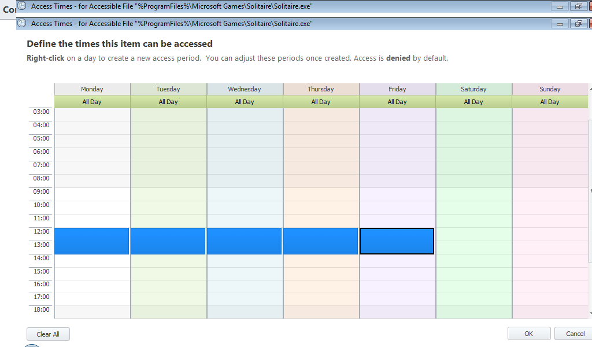Click the Saturday 12:00 empty time slot
The image size is (592, 347).
[x=473, y=234]
